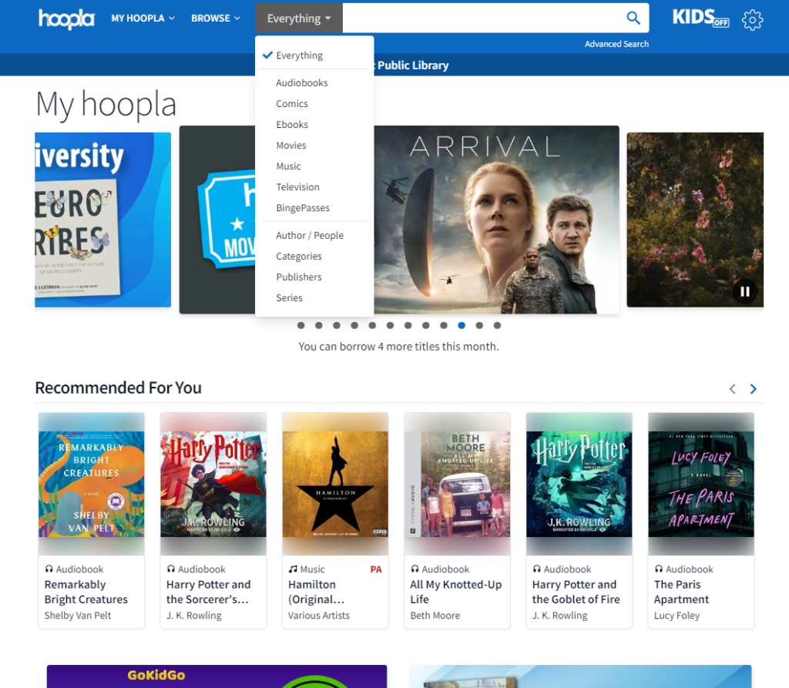Open artist Various Artists

318,616
